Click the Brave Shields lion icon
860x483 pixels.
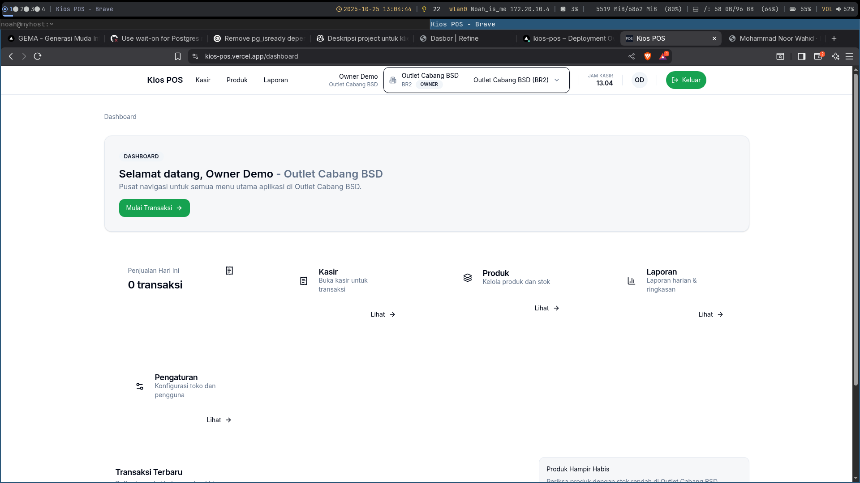coord(647,56)
